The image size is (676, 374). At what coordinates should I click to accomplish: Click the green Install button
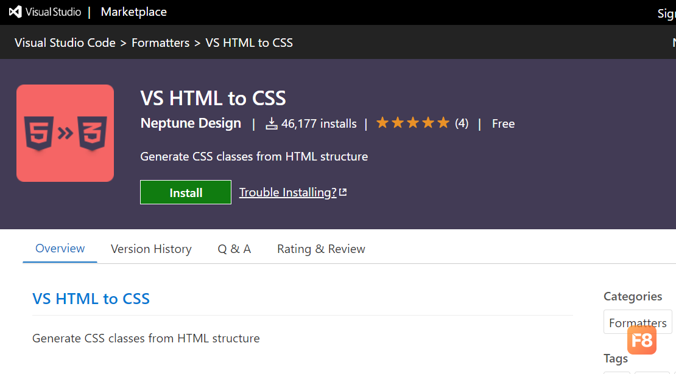pyautogui.click(x=186, y=192)
